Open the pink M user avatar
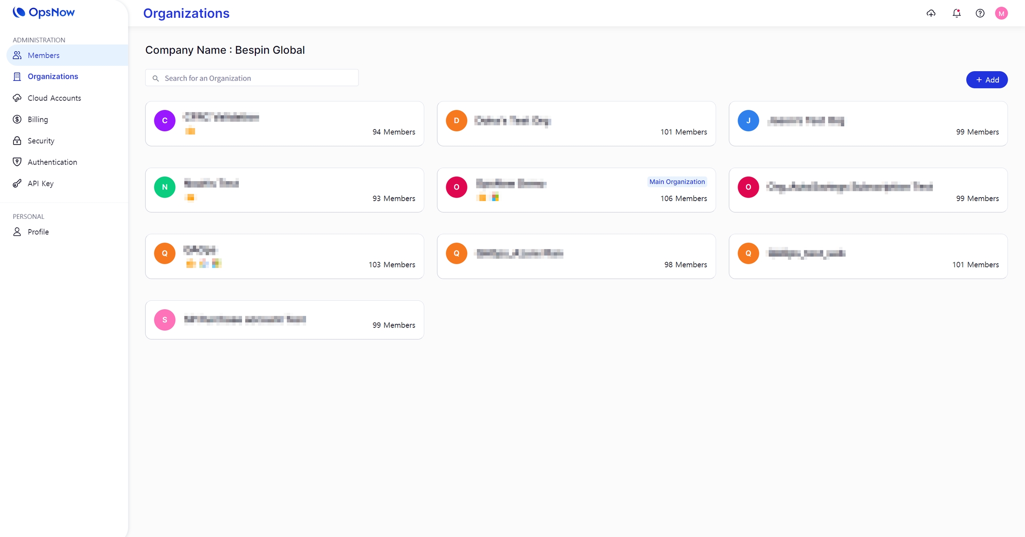 coord(1001,13)
